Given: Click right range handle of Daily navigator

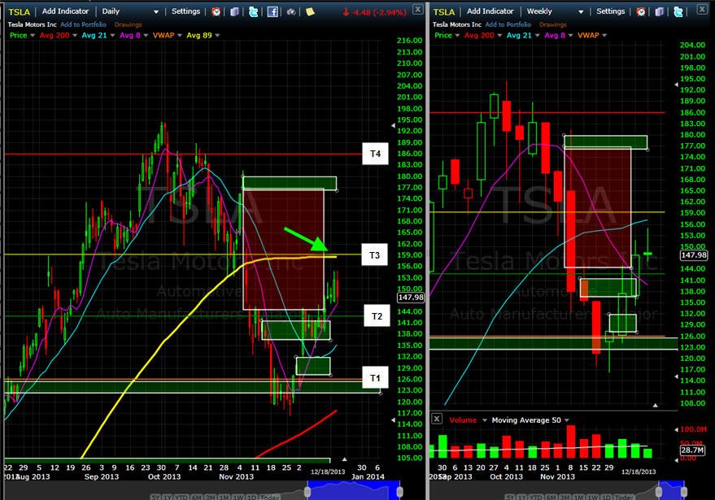Looking at the screenshot, I should [x=400, y=492].
